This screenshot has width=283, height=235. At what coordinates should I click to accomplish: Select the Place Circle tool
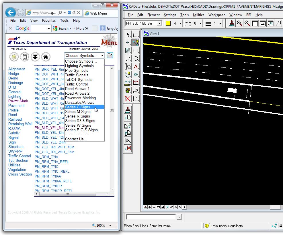[136, 59]
